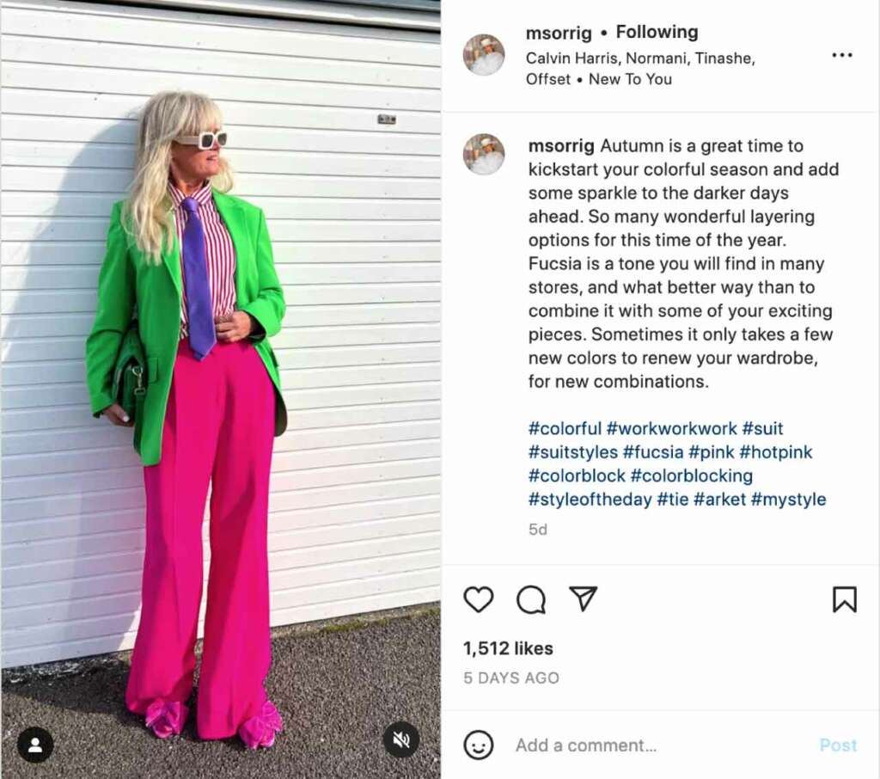Click the Add a comment field
Image resolution: width=880 pixels, height=779 pixels.
586,745
